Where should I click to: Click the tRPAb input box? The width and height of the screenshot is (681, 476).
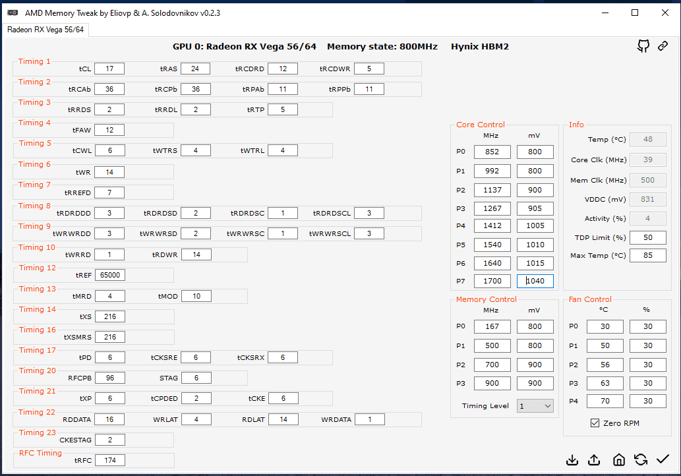coord(283,89)
